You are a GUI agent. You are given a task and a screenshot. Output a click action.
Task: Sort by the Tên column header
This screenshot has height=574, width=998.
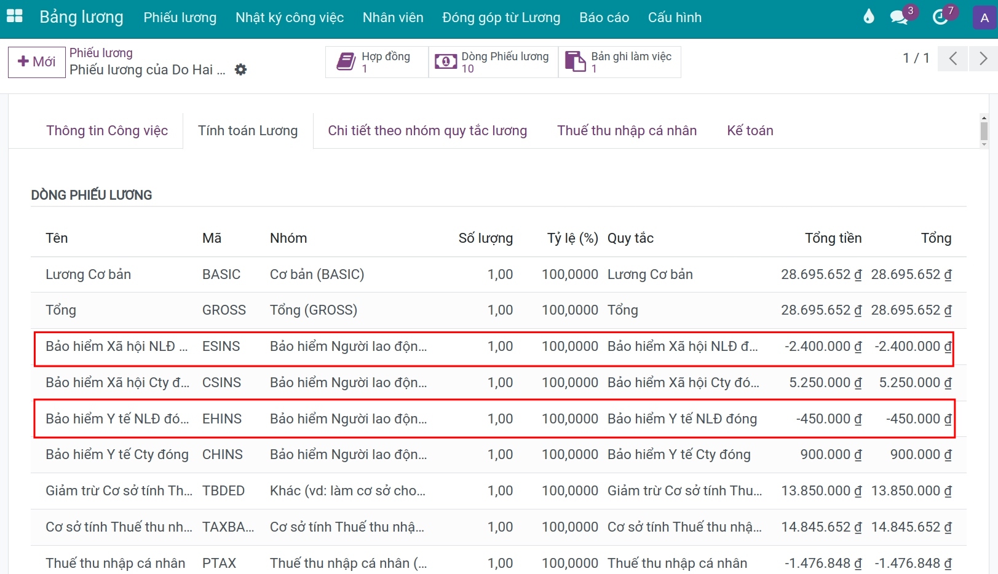coord(57,238)
